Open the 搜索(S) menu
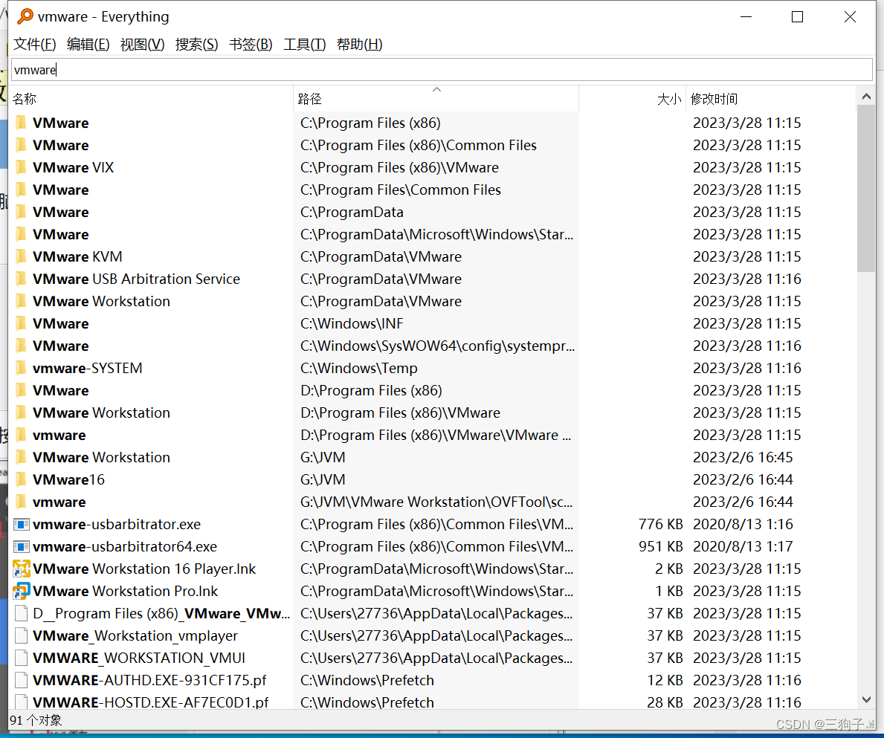This screenshot has width=884, height=738. [x=196, y=45]
